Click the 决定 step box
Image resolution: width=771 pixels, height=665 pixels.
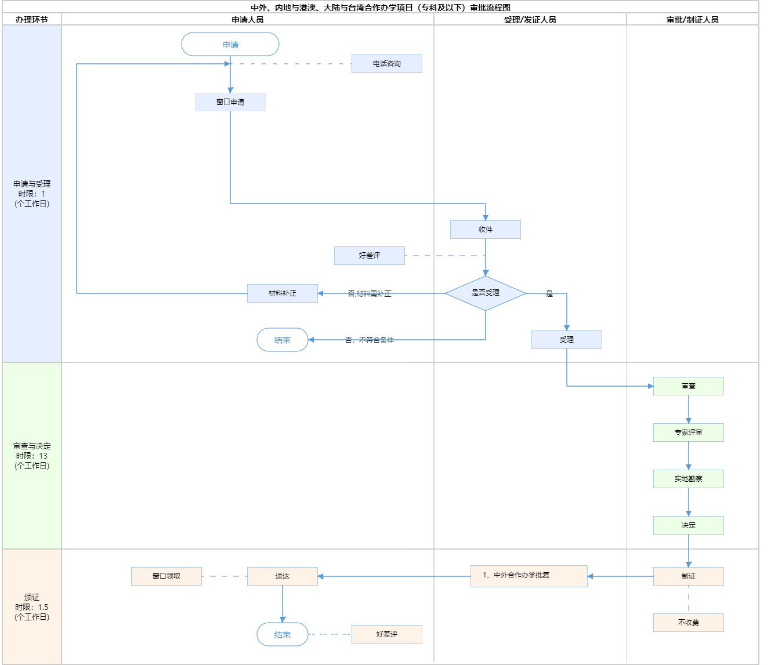688,525
